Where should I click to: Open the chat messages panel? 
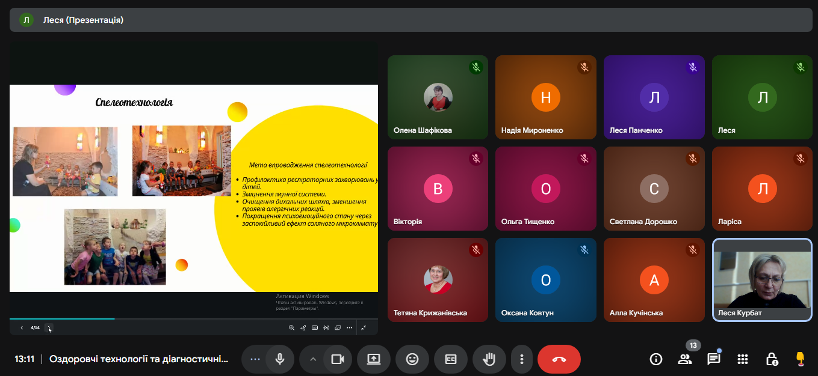pos(714,359)
